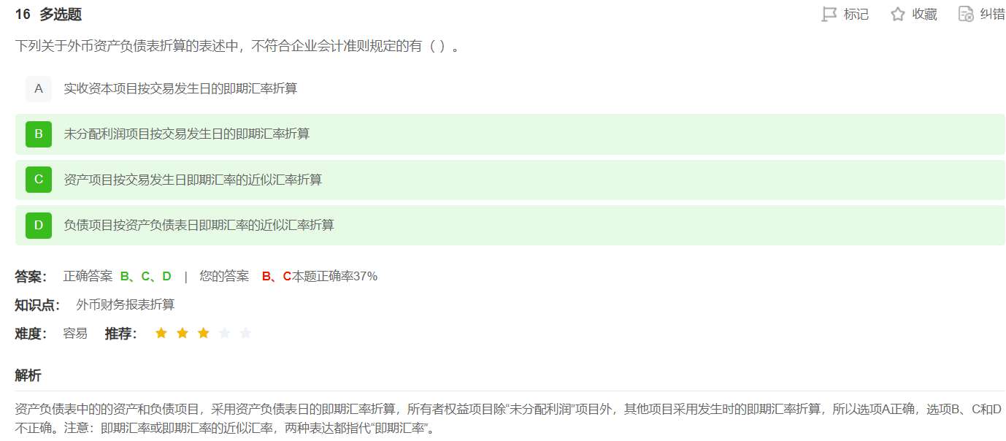Click the 标记 text label
1006x441 pixels.
[x=856, y=15]
